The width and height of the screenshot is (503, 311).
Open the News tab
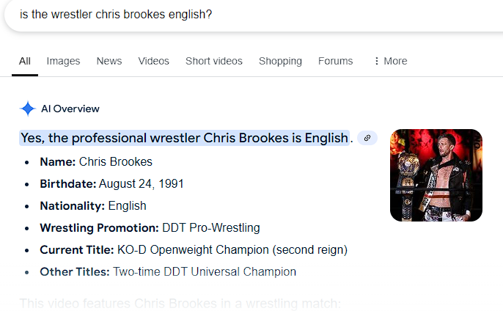(x=109, y=61)
